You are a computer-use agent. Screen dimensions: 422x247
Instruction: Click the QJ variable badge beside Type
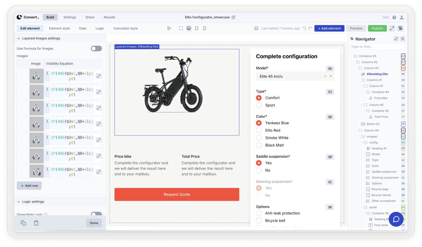coord(330,92)
